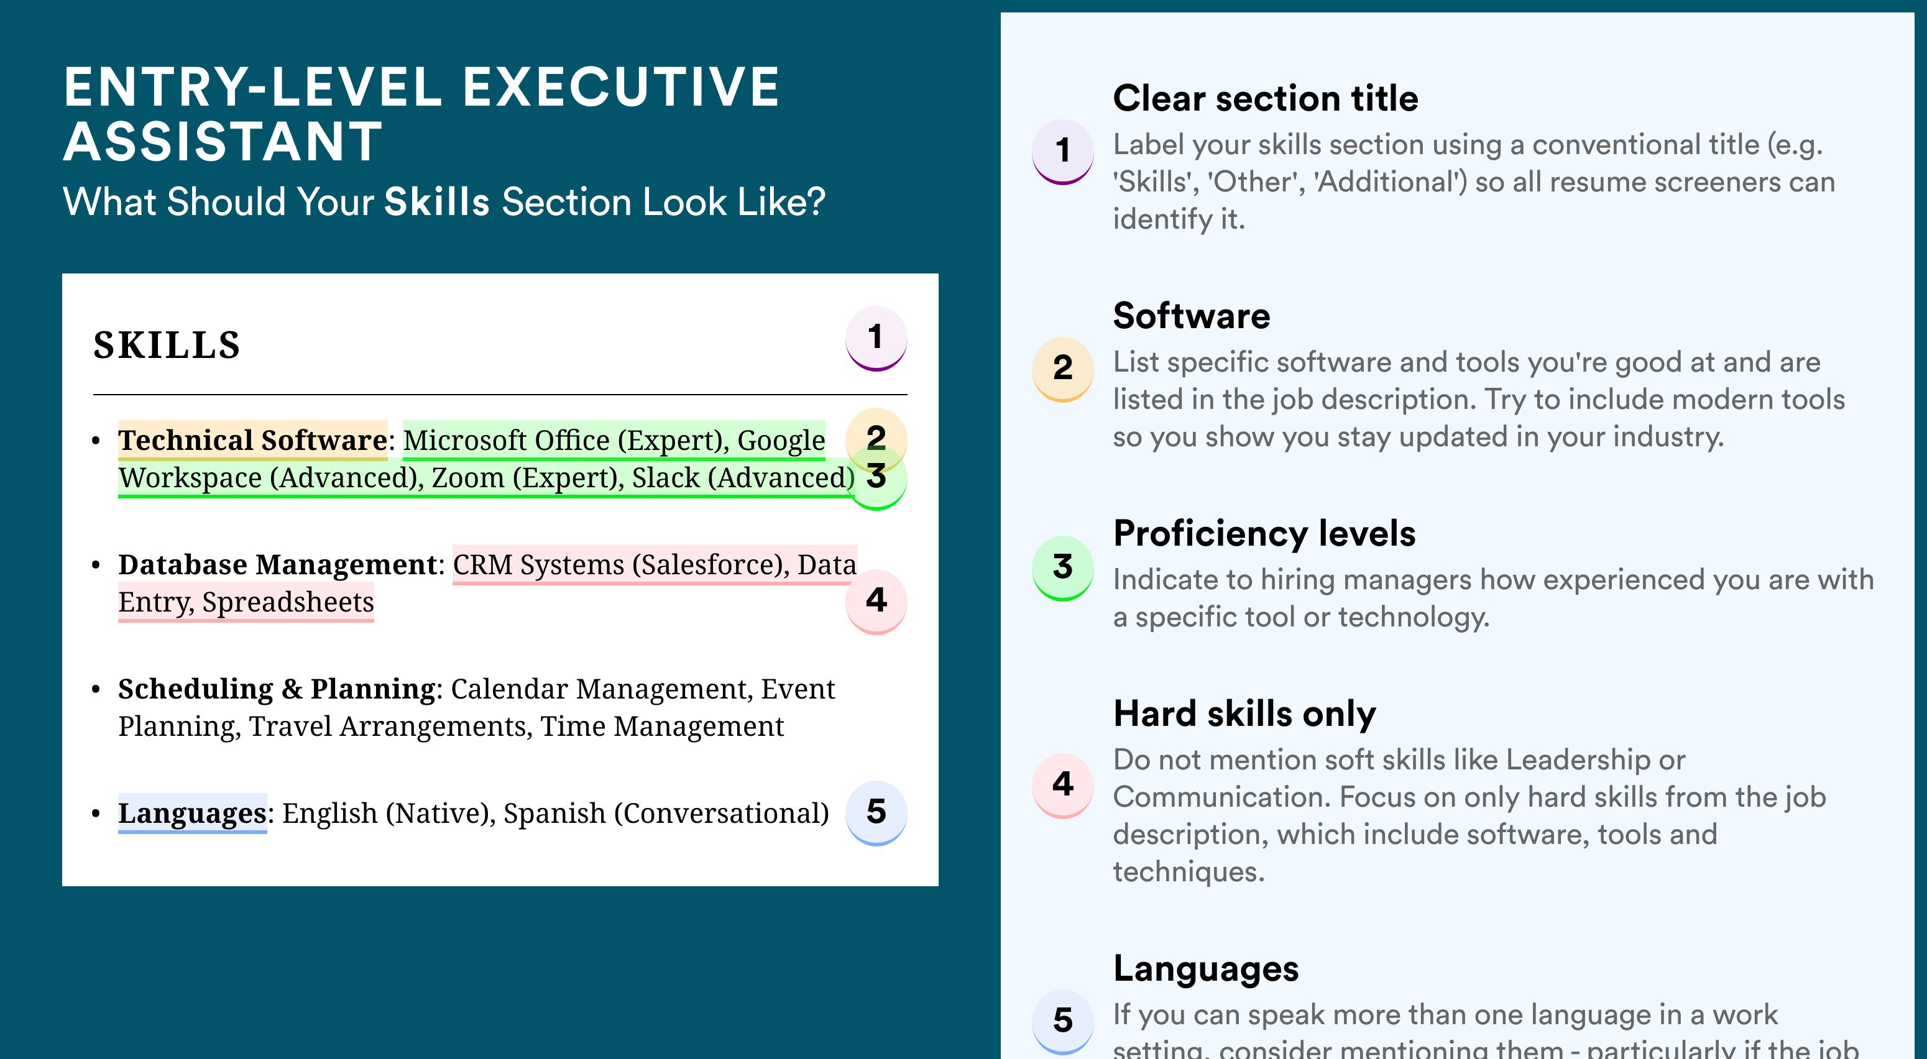Click the 1 badge next to Clear section title

(x=1062, y=151)
